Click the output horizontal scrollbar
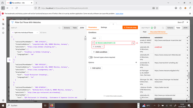The height and width of the screenshot is (108, 193). [163, 99]
